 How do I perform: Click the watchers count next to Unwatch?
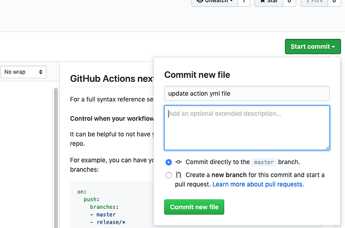244,1
